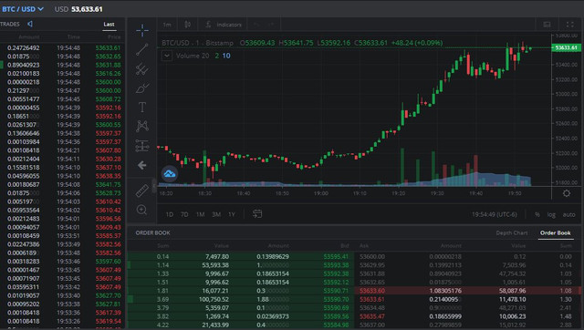Viewport: 584px width, 330px height.
Task: Select the trend line drawing tool
Action: pyautogui.click(x=142, y=49)
